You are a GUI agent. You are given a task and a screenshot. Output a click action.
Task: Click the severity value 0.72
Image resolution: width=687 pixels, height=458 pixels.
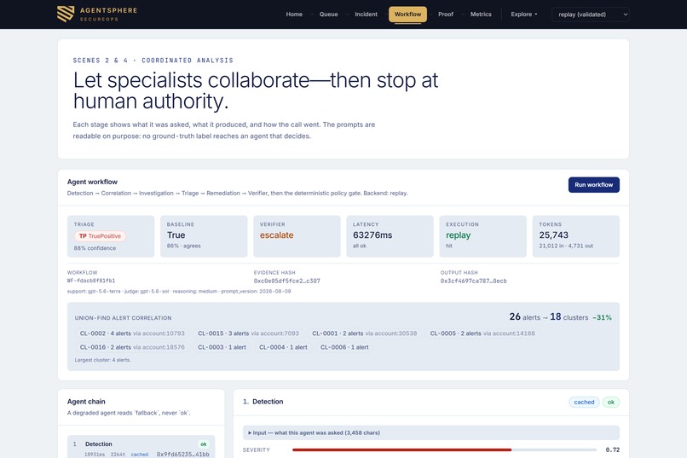[x=613, y=449]
